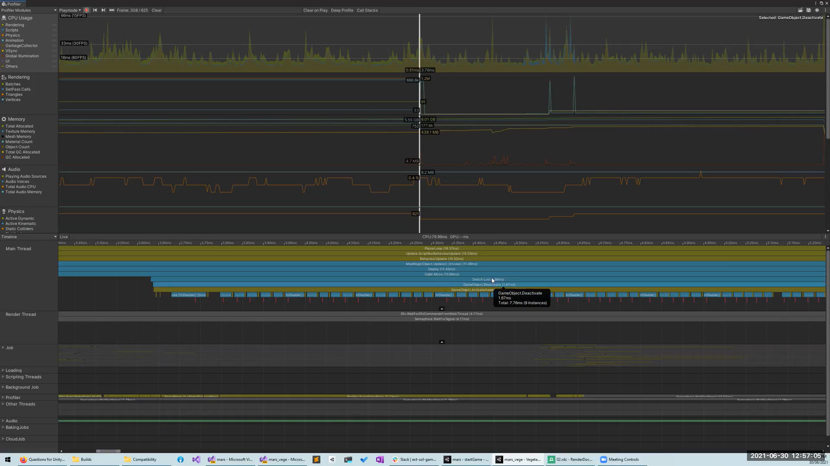Viewport: 830px width, 466px height.
Task: Switch to Slack in the taskbar
Action: click(x=414, y=460)
